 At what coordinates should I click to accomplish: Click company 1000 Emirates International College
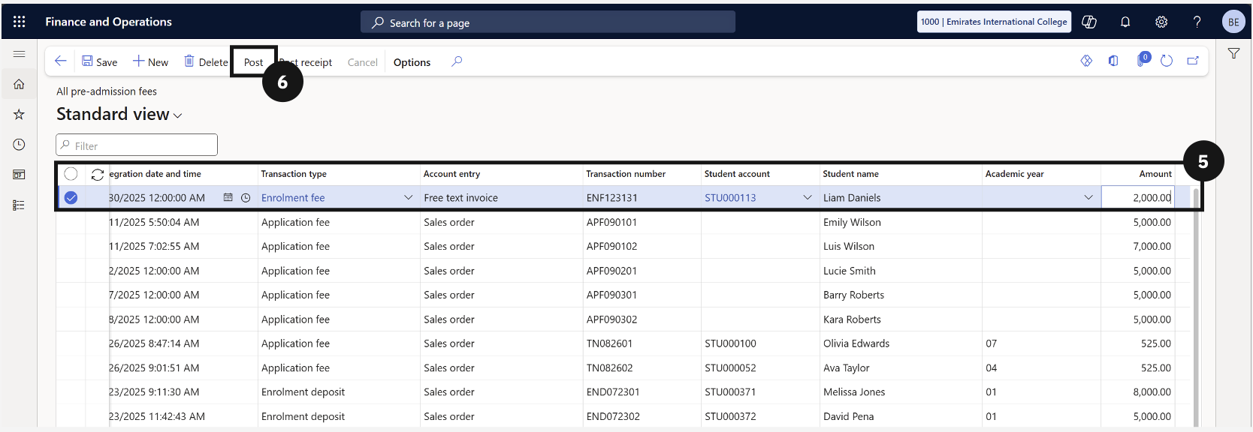pyautogui.click(x=995, y=22)
